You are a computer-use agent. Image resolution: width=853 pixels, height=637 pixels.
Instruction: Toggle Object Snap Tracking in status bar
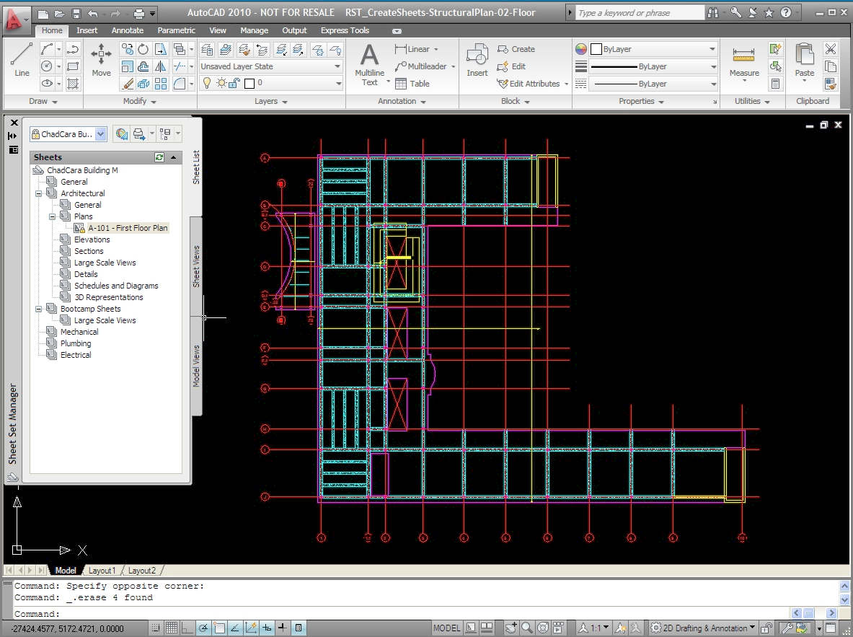point(235,628)
